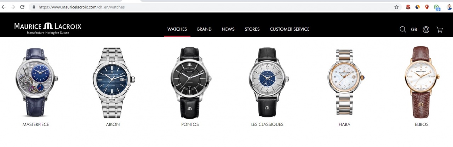The width and height of the screenshot is (453, 147).
Task: Open the user account icon
Action: tap(426, 29)
